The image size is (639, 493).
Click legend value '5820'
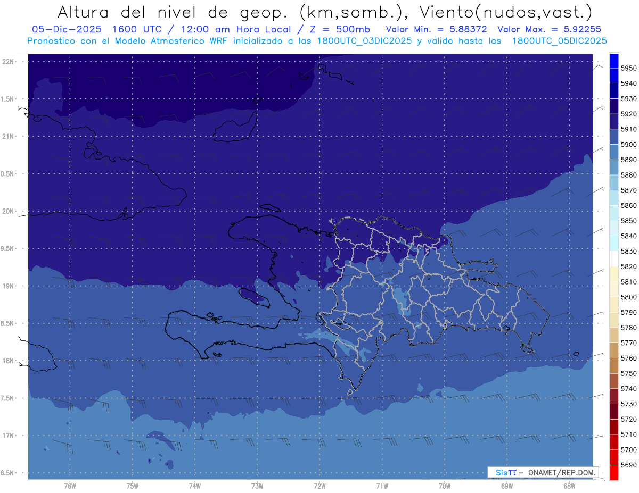click(x=628, y=266)
